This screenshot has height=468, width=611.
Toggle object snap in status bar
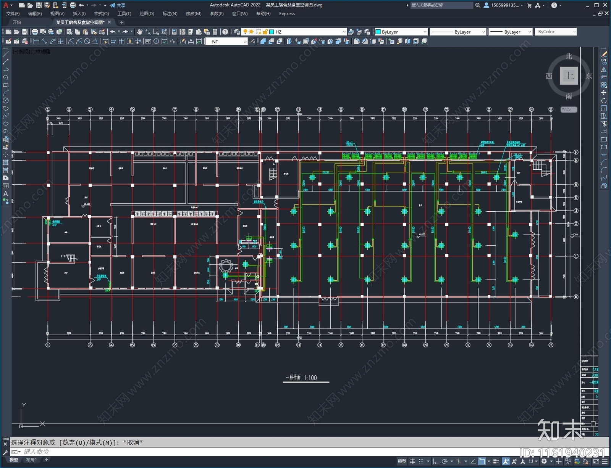[x=482, y=461]
